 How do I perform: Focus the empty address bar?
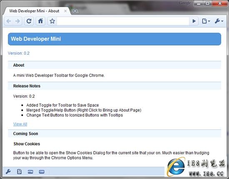tap(123, 21)
